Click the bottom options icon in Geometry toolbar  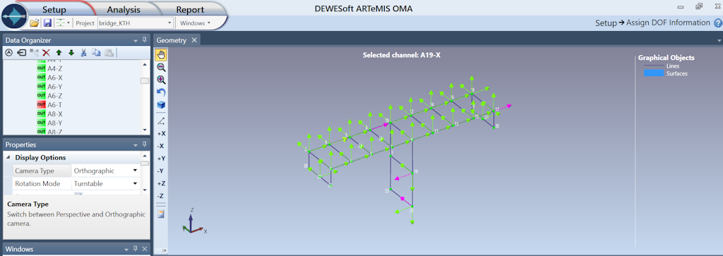tap(162, 214)
